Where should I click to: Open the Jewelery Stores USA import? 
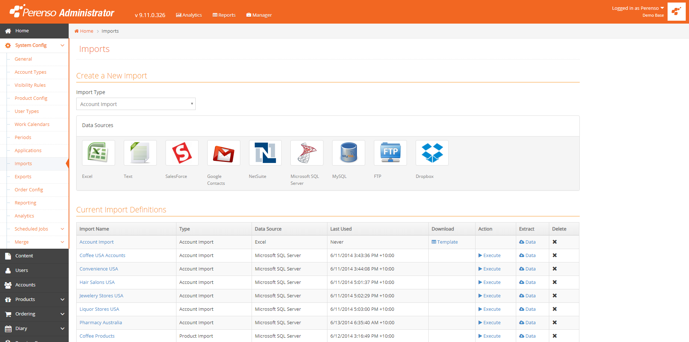(101, 296)
